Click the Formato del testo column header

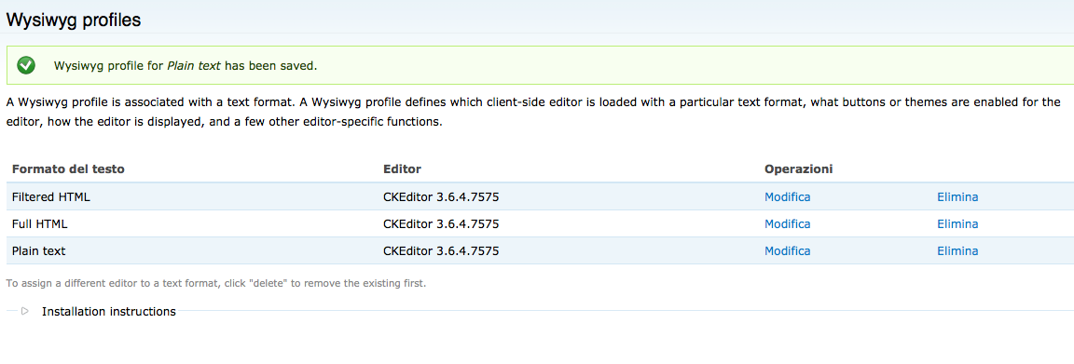[x=68, y=169]
